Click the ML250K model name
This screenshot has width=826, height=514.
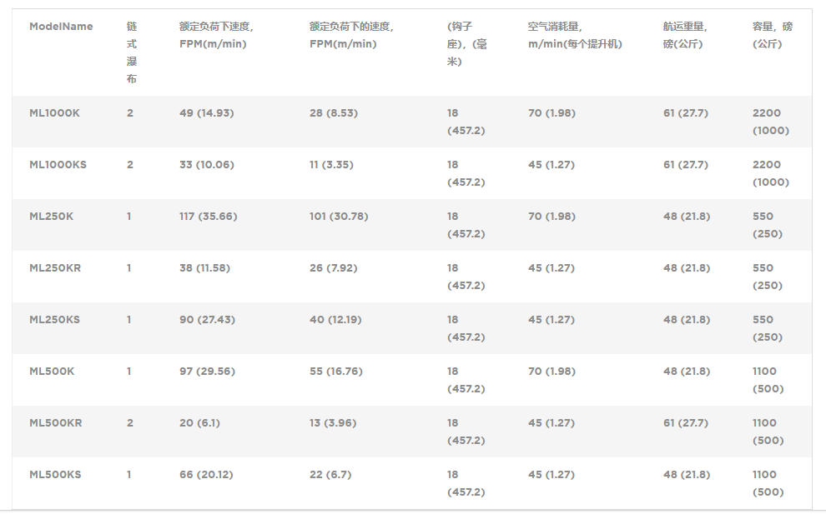pos(51,217)
